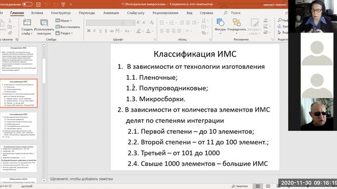The width and height of the screenshot is (337, 189).
Task: Toggle strikethrough formatting
Action: (x=112, y=31)
